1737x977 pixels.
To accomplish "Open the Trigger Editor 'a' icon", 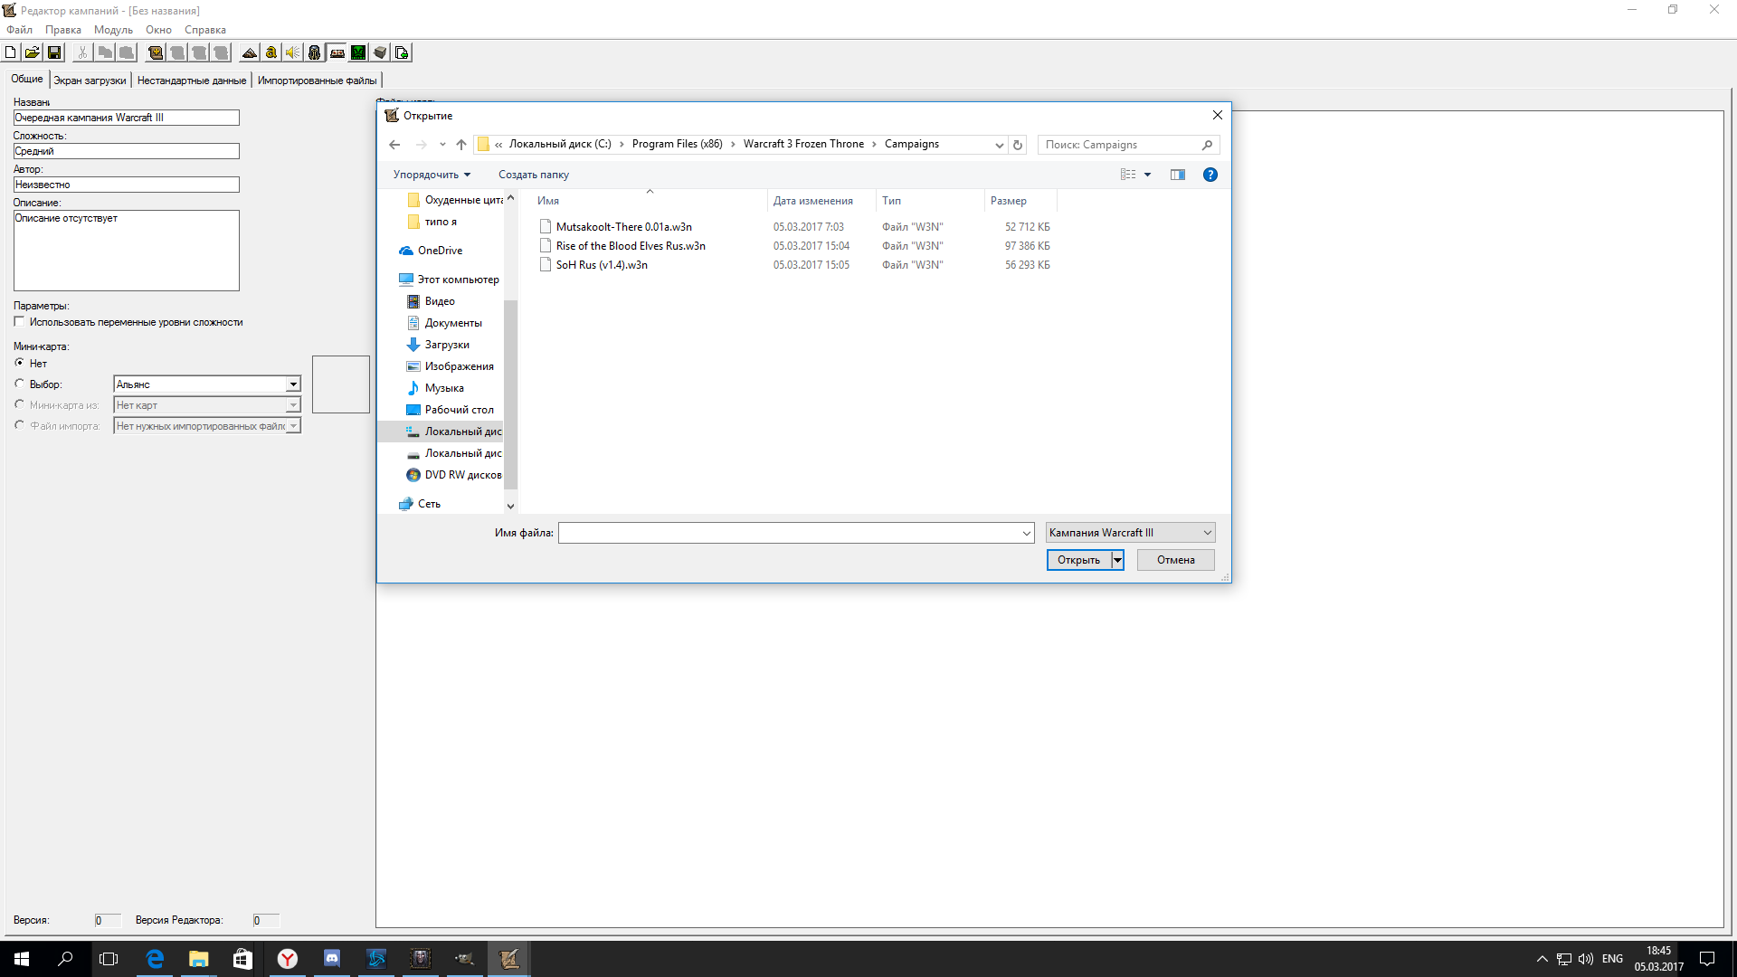I will [271, 52].
